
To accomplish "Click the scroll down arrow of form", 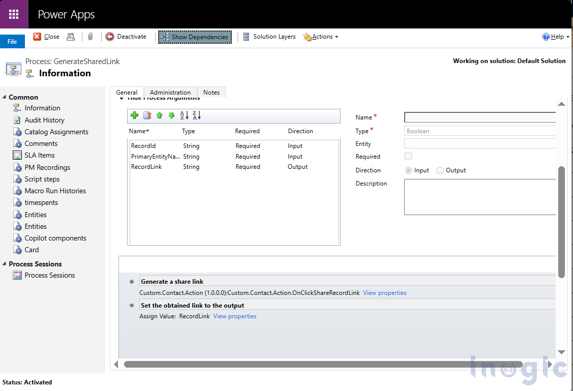I will [562, 352].
